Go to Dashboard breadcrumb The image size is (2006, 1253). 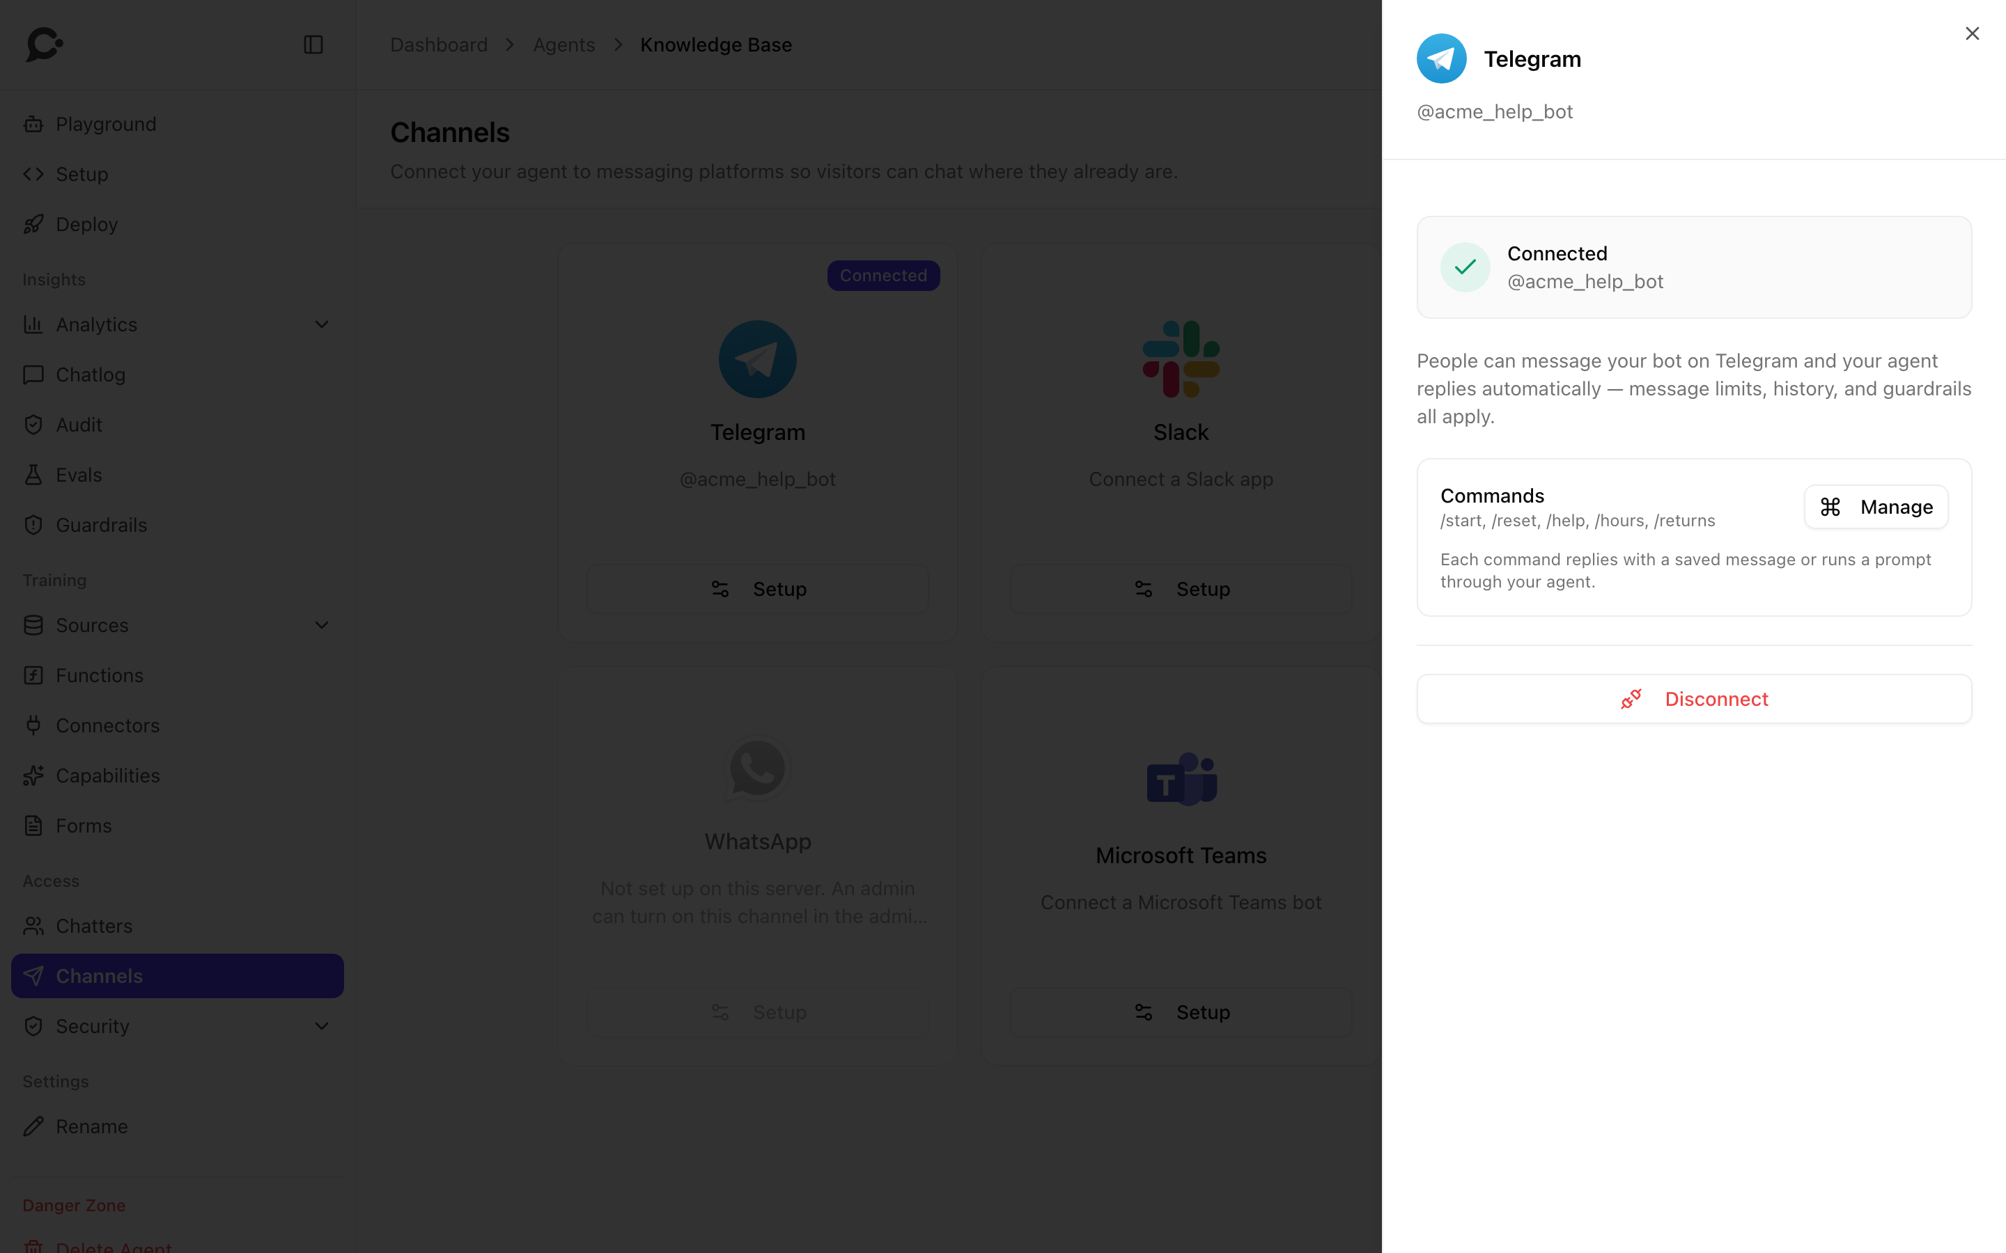click(439, 45)
